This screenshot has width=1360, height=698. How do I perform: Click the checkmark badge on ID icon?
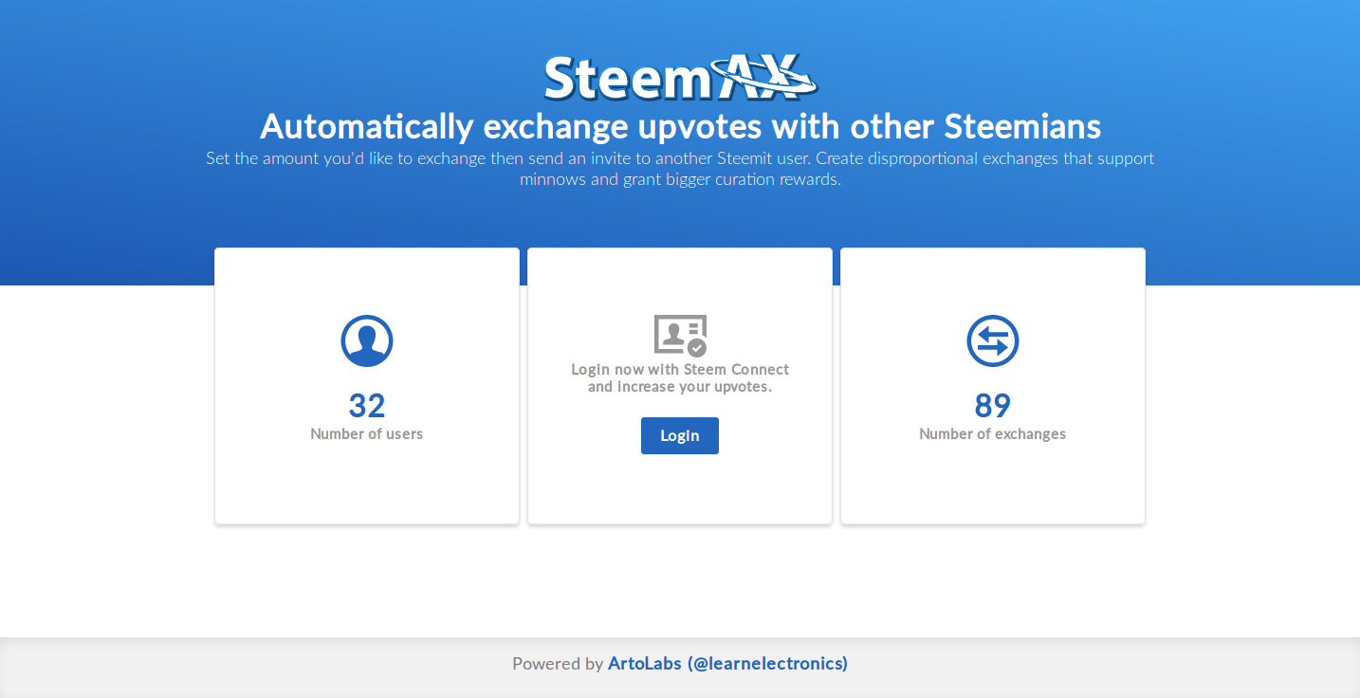697,347
